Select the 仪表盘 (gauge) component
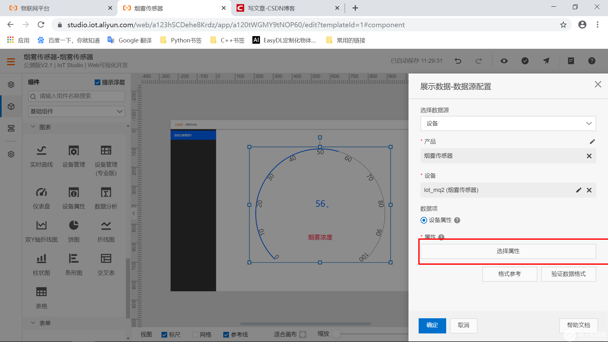The image size is (608, 342). 41,196
